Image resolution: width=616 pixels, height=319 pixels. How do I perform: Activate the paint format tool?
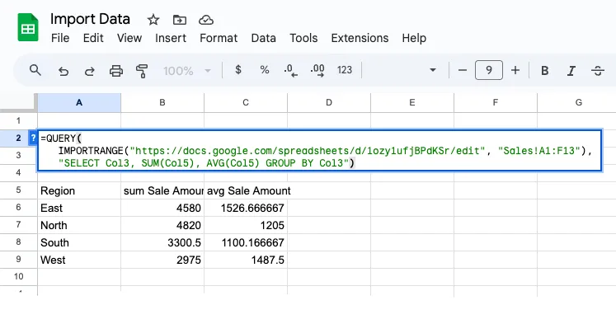tap(142, 71)
